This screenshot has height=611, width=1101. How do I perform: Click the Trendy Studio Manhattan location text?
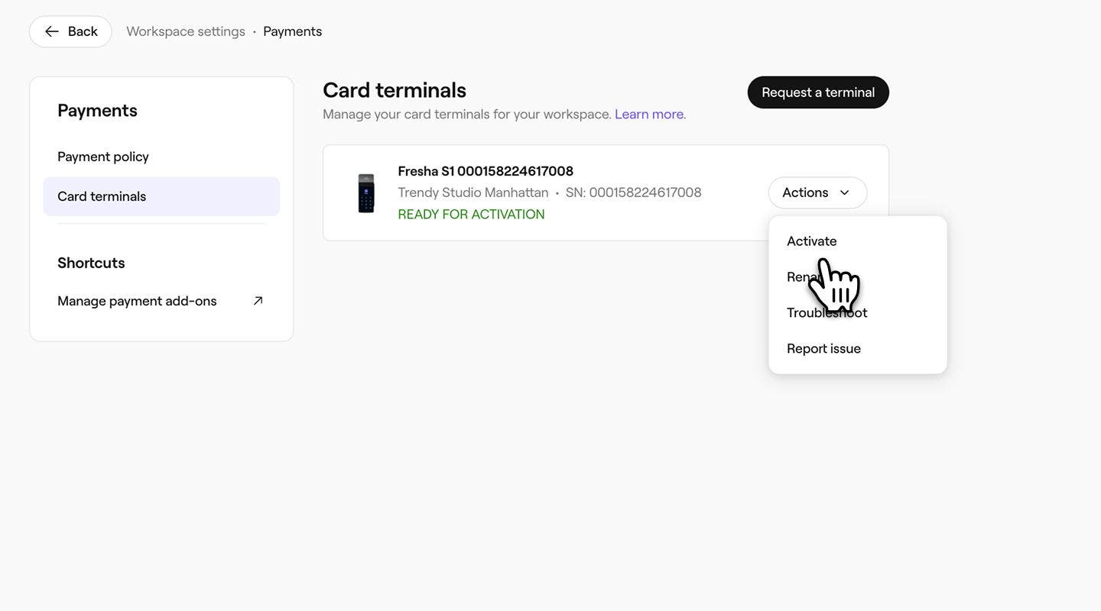(x=473, y=192)
